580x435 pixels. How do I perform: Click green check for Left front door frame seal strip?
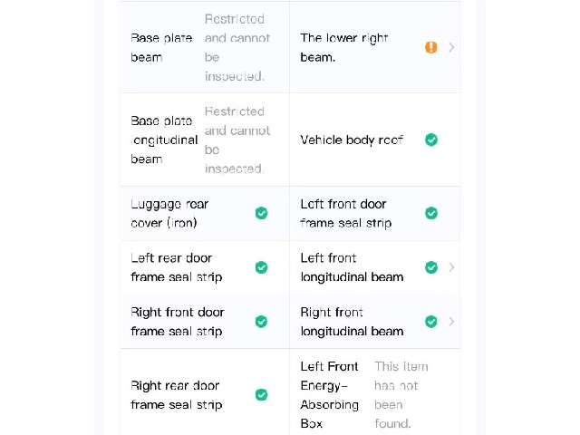click(x=431, y=213)
